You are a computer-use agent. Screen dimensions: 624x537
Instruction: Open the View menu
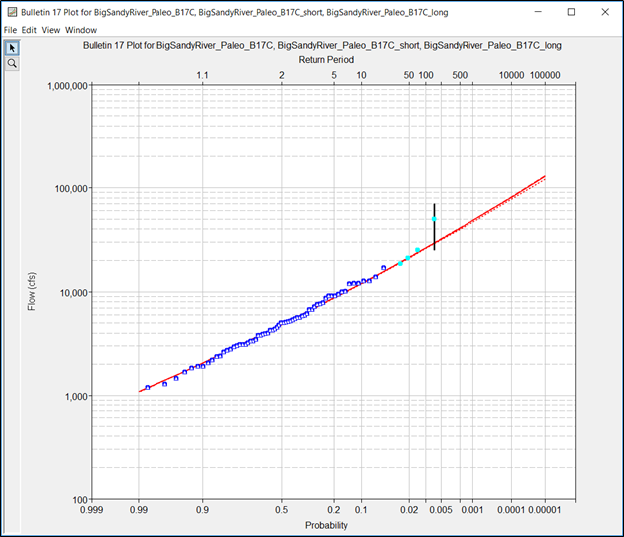(51, 30)
